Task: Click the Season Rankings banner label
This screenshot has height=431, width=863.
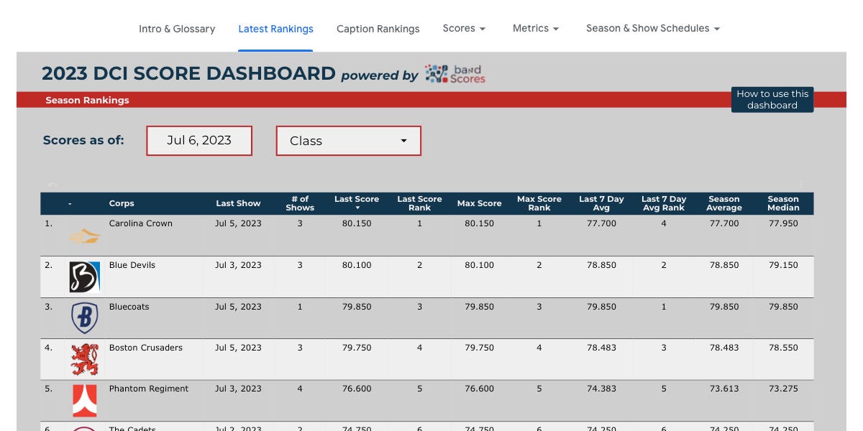Action: click(87, 100)
